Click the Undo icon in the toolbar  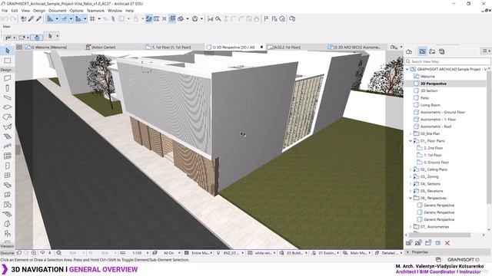click(x=5, y=19)
